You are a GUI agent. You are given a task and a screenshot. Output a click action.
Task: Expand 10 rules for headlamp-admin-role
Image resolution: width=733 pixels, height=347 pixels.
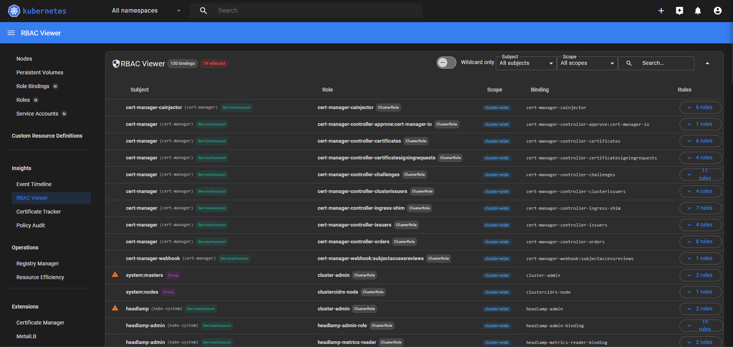701,326
